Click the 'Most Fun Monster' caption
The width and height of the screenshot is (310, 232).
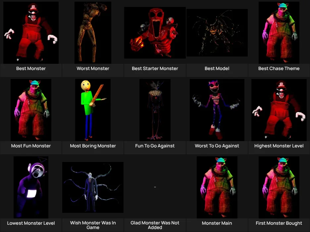[x=31, y=146]
